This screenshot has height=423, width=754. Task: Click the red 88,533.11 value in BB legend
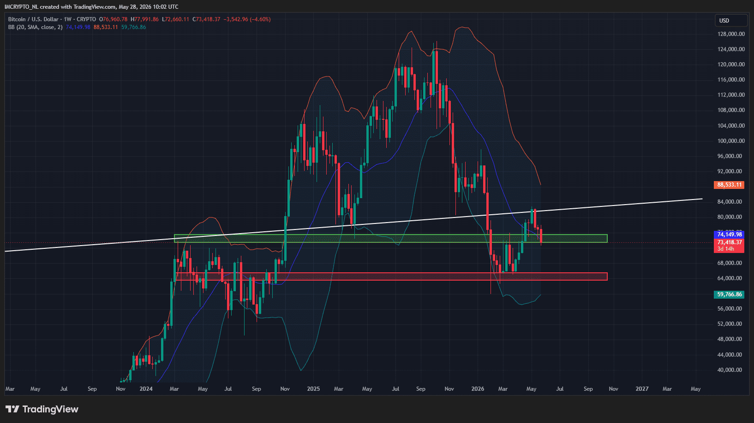point(106,27)
